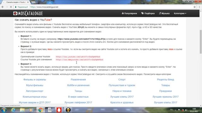Click the secure lock icon in address bar
The height and width of the screenshot is (113, 202).
click(x=16, y=7)
